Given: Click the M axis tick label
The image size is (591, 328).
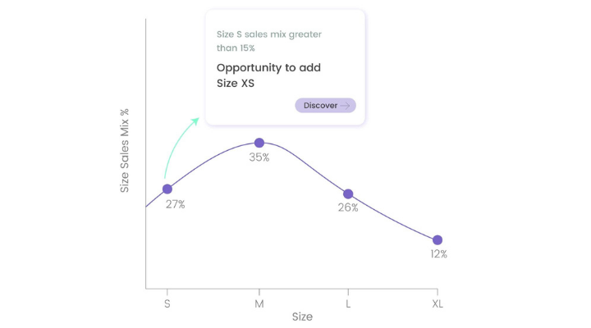Looking at the screenshot, I should 259,303.
